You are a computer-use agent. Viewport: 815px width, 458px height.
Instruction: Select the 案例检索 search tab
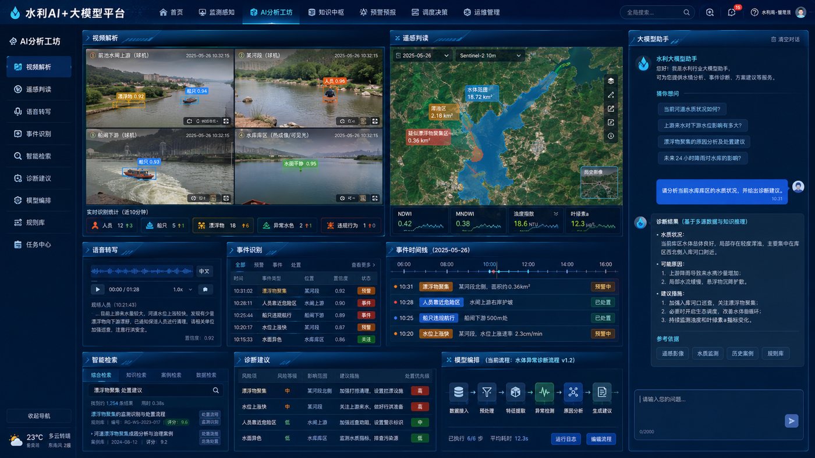coord(171,375)
